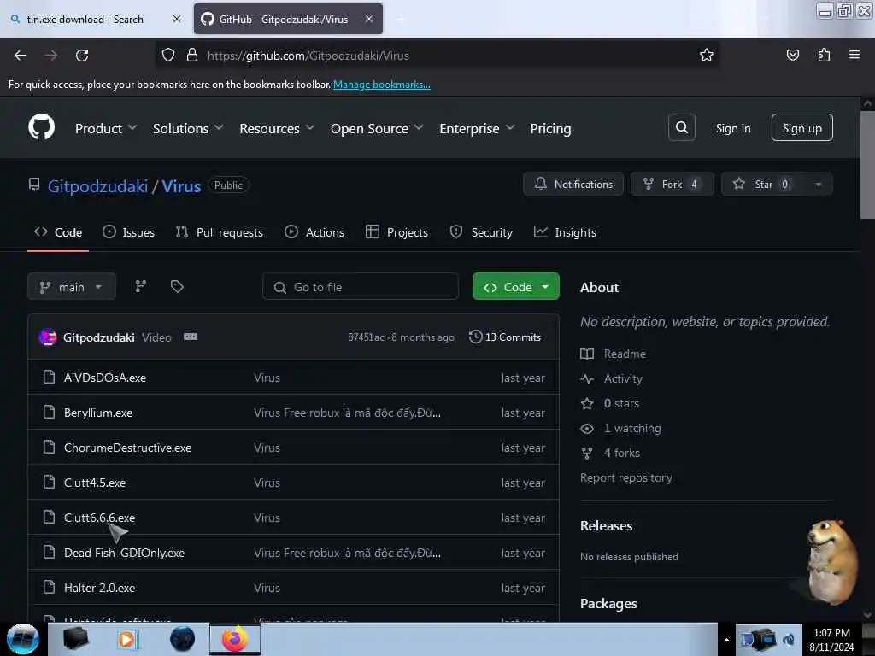Expand commit message ellipsis icon
The width and height of the screenshot is (875, 656).
[191, 337]
